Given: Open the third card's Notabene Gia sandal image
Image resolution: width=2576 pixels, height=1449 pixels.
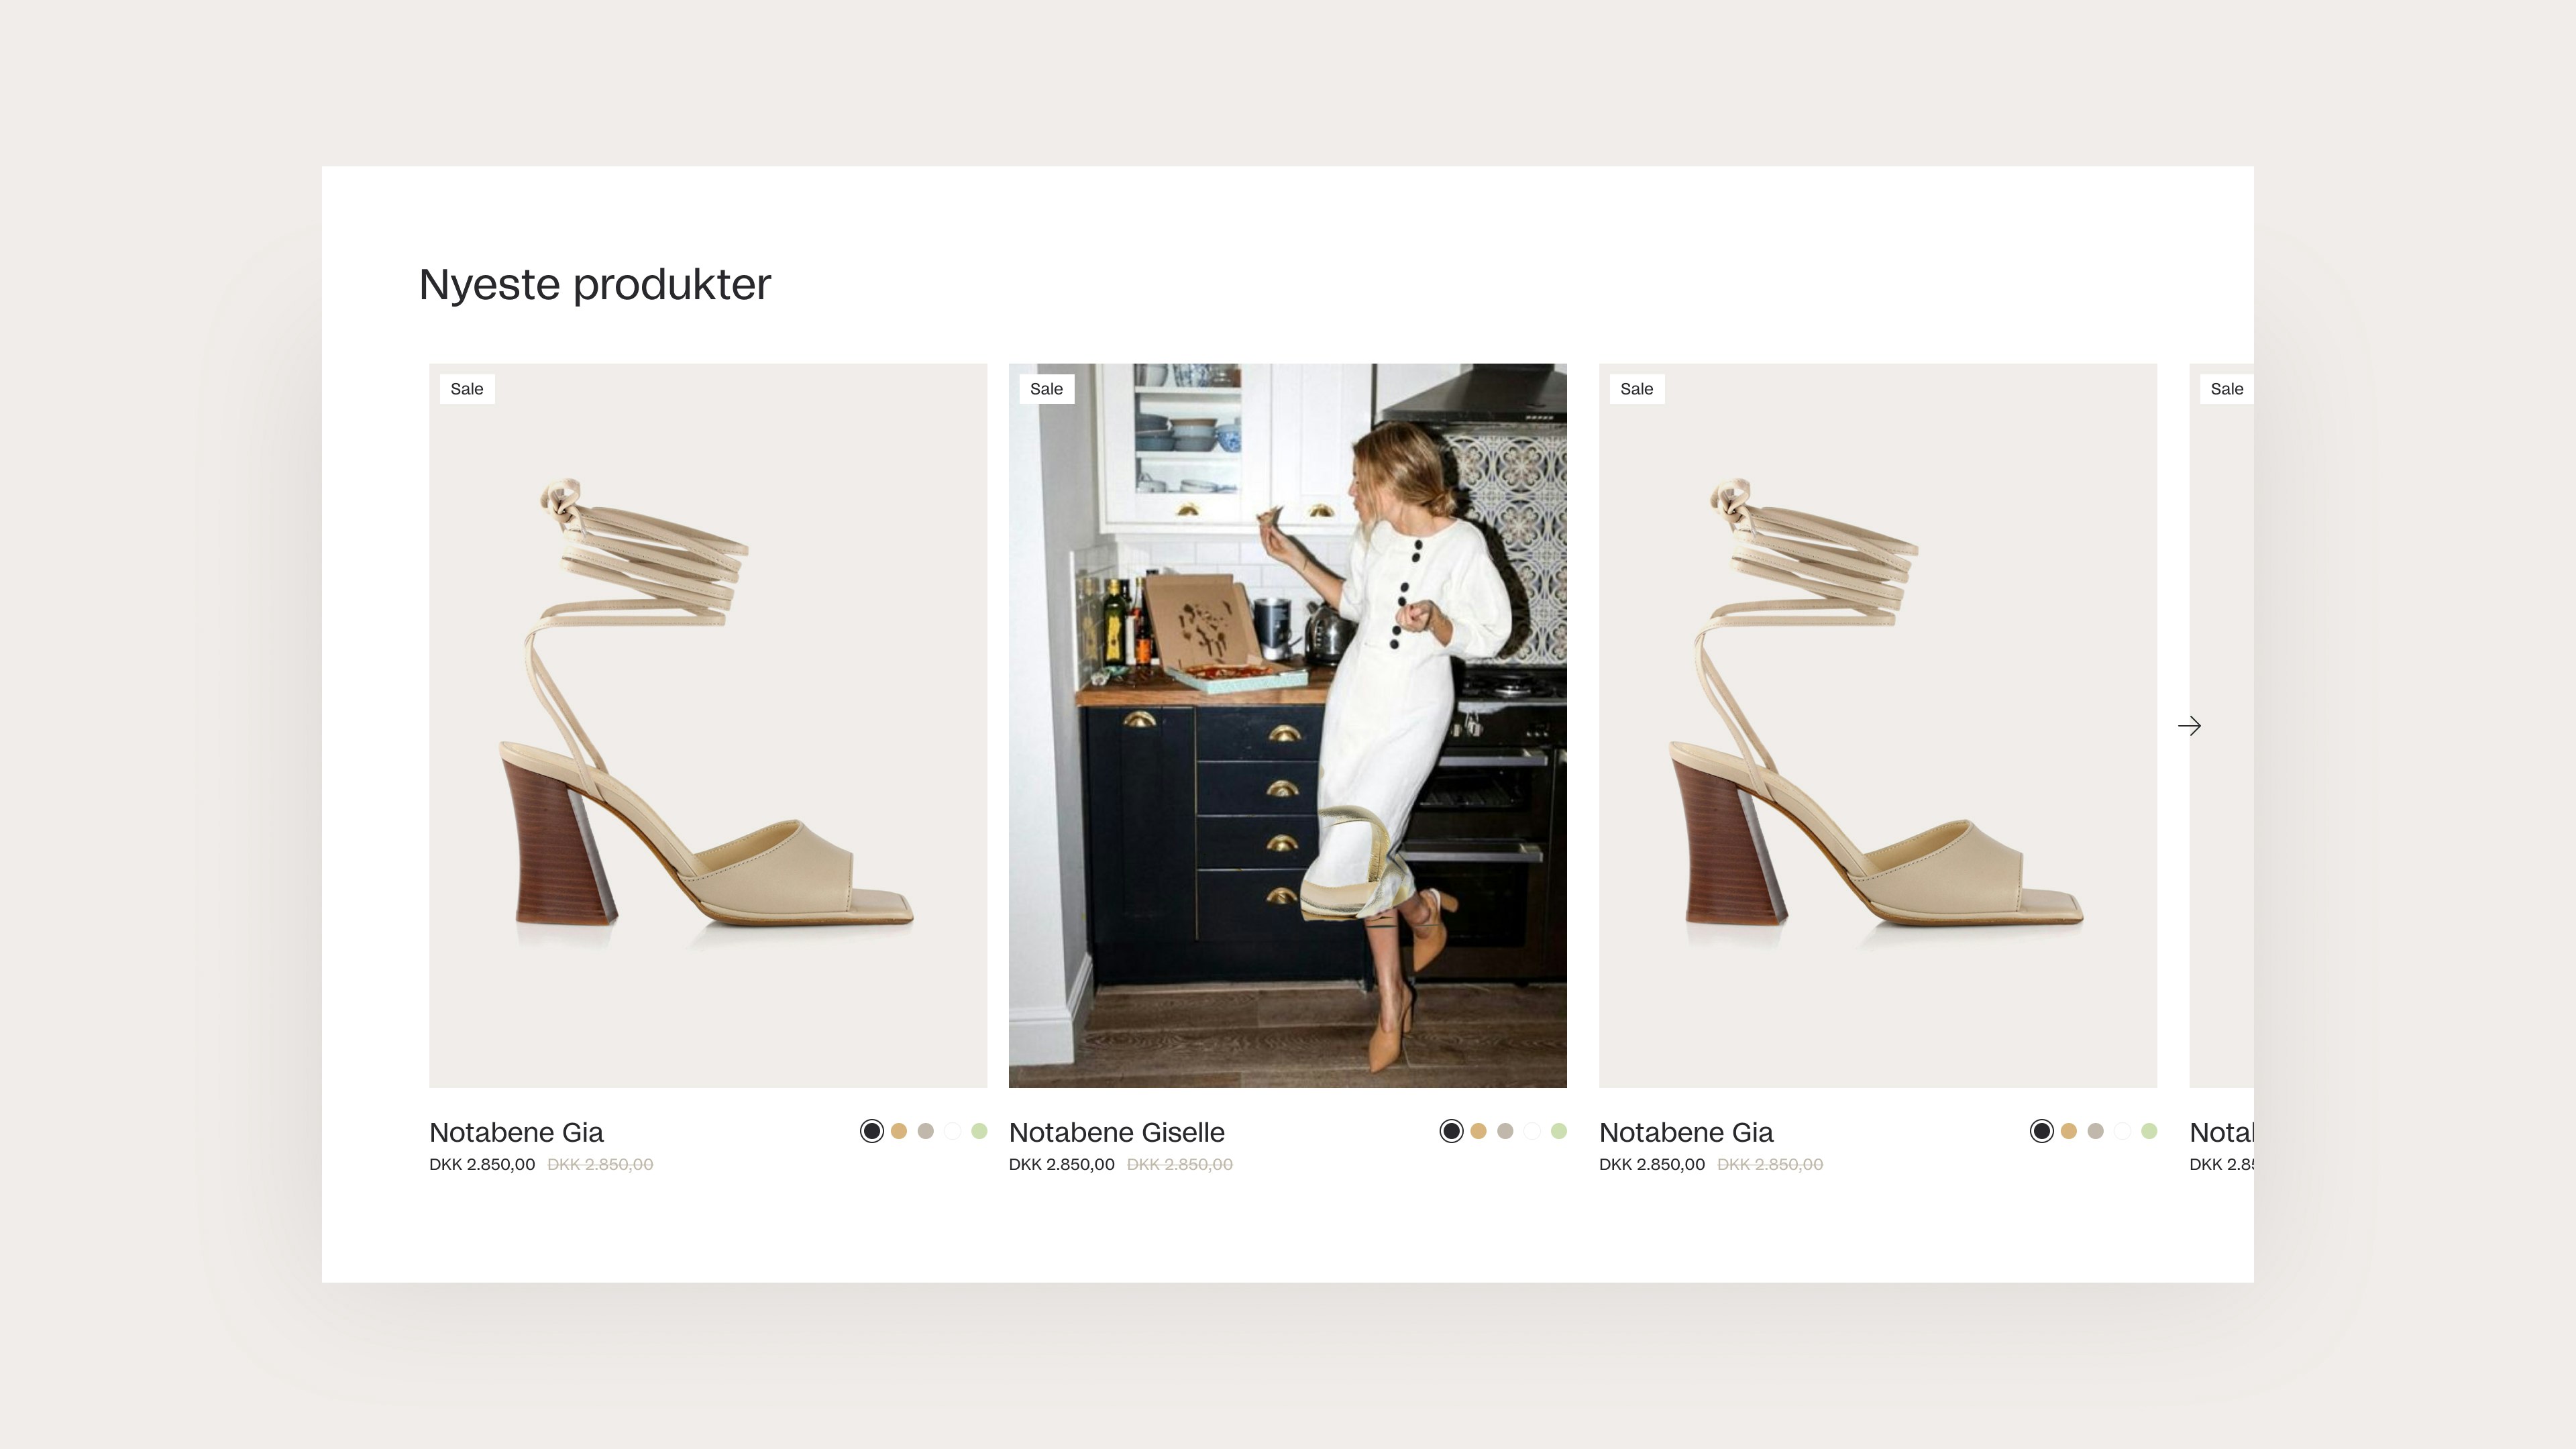Looking at the screenshot, I should click(x=1878, y=725).
